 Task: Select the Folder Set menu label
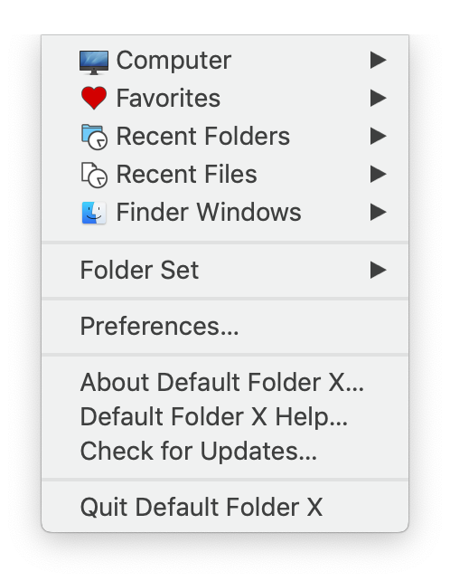[x=139, y=270]
